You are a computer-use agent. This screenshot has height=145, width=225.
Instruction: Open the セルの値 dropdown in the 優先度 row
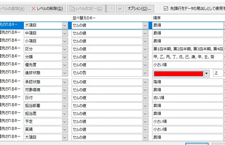(x=110, y=65)
